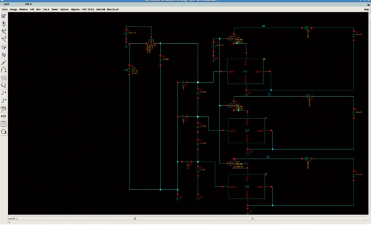Select the Add Pin tool
372x229 pixels.
pos(3,116)
